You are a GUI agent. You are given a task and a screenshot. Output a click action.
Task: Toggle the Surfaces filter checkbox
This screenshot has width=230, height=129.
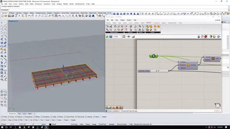[x=16, y=117]
